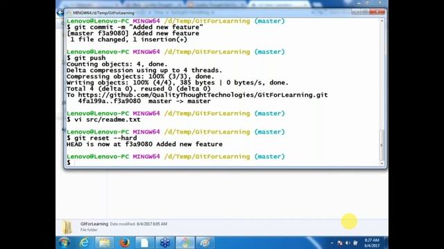
Task: Select the GitForLearning folder icon in Explorer
Action: coord(67,228)
